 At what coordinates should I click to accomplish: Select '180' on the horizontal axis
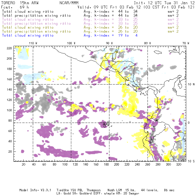tap(106, 164)
